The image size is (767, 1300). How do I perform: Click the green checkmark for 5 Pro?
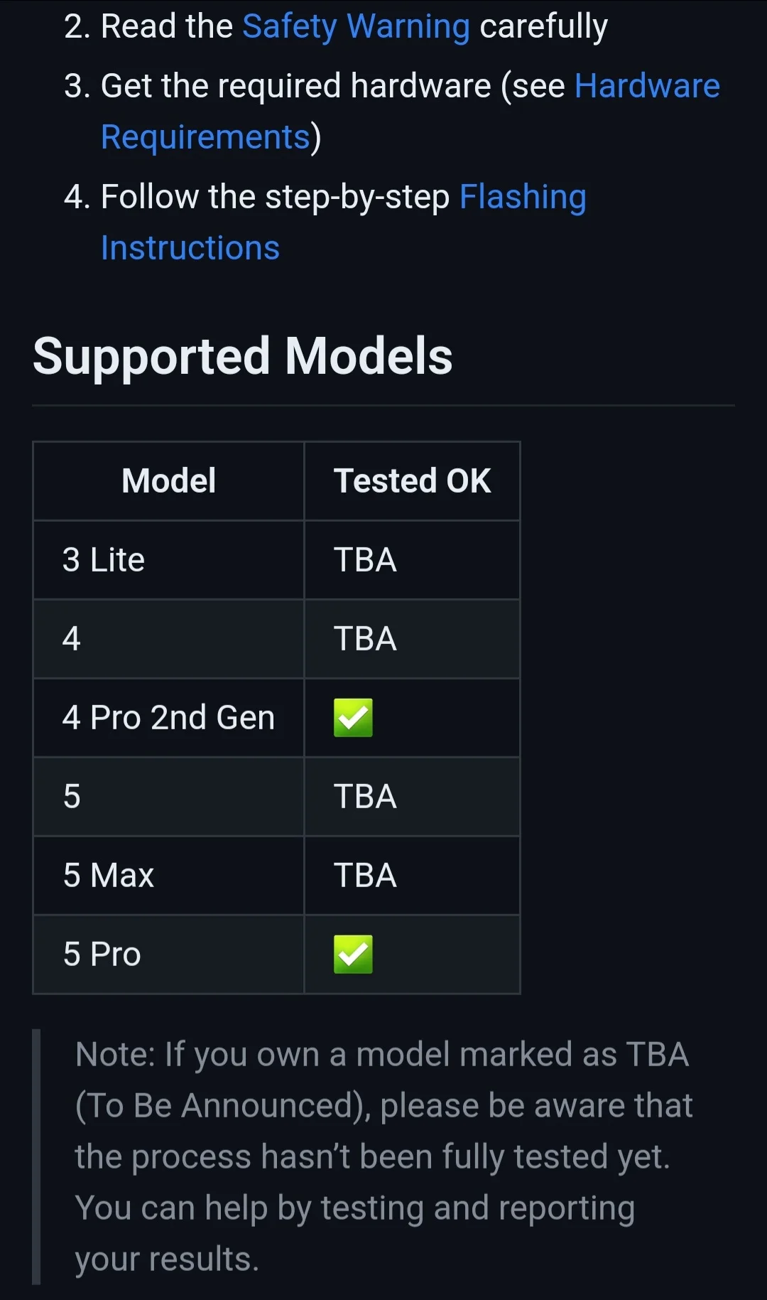click(x=353, y=954)
